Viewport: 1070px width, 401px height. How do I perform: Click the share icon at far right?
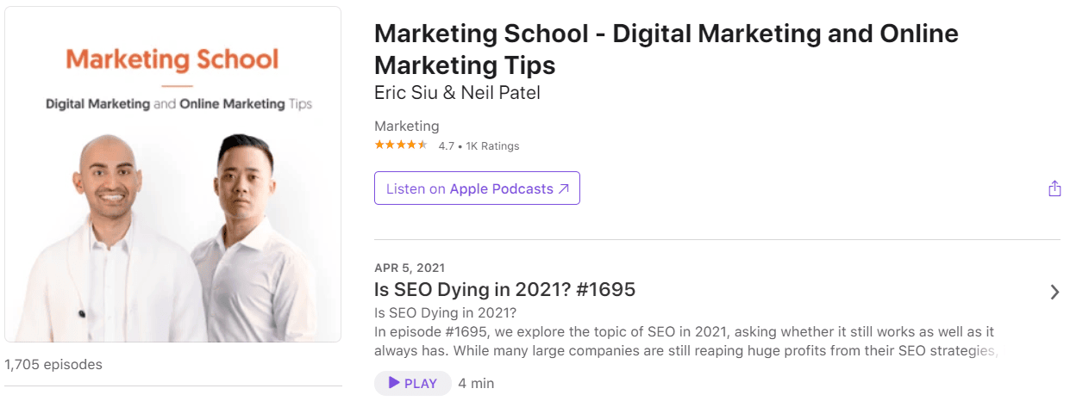1054,188
